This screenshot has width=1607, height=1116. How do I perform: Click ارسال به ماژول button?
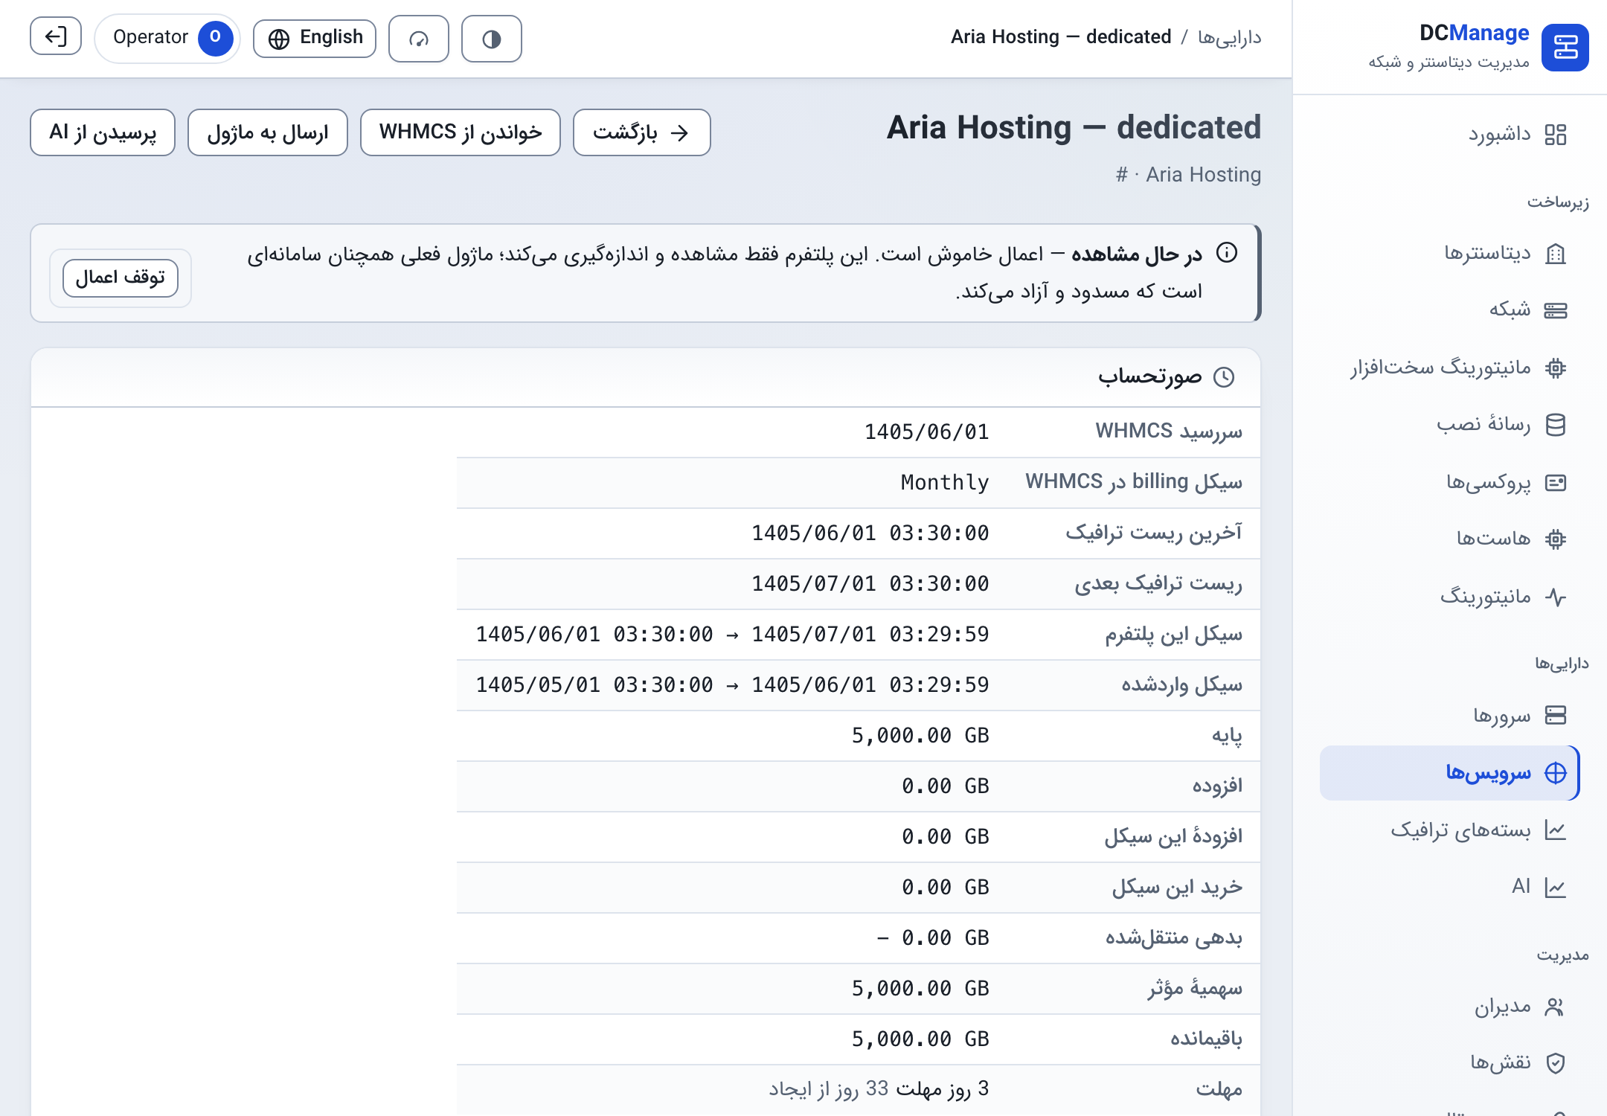(268, 132)
